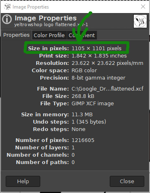Screen dimensions: 150x193
Task: Click the File Name path value
Action: tap(107, 89)
